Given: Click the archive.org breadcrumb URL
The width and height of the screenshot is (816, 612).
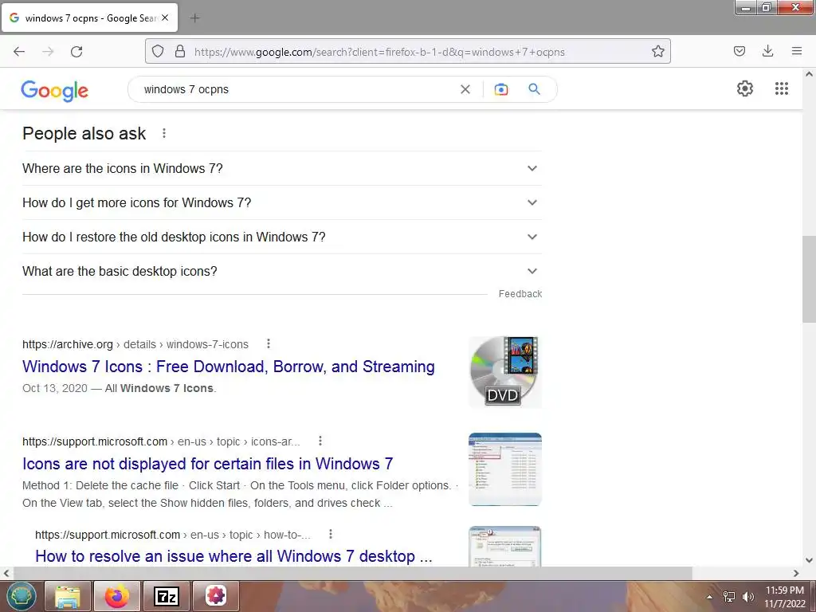Looking at the screenshot, I should [x=135, y=344].
